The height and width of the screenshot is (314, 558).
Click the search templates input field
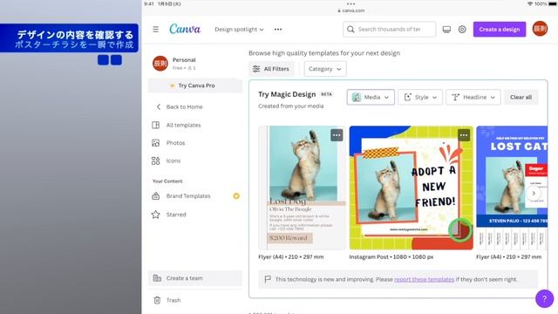click(x=390, y=29)
